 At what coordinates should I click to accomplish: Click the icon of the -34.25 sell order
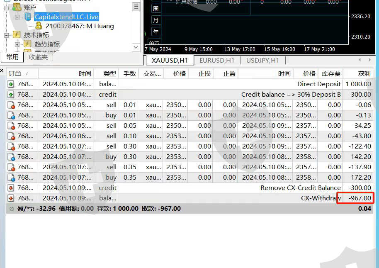[x=11, y=126]
